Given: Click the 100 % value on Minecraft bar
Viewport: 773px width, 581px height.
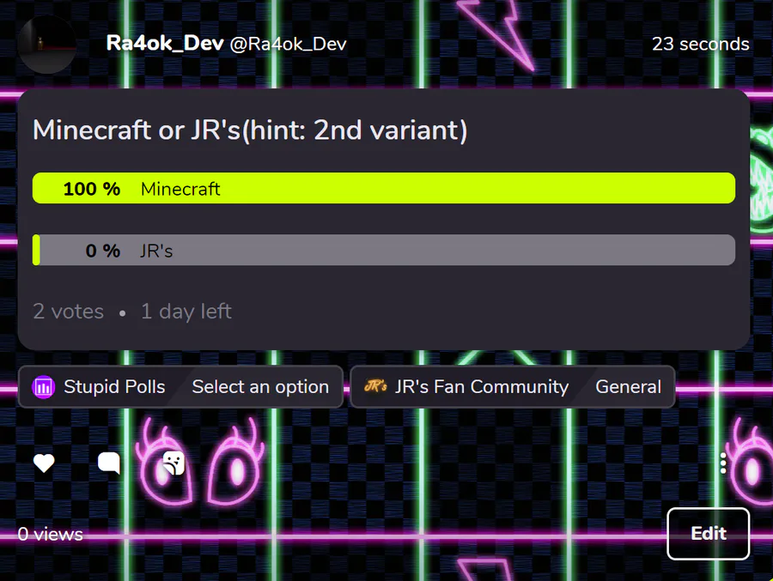Looking at the screenshot, I should pos(92,189).
